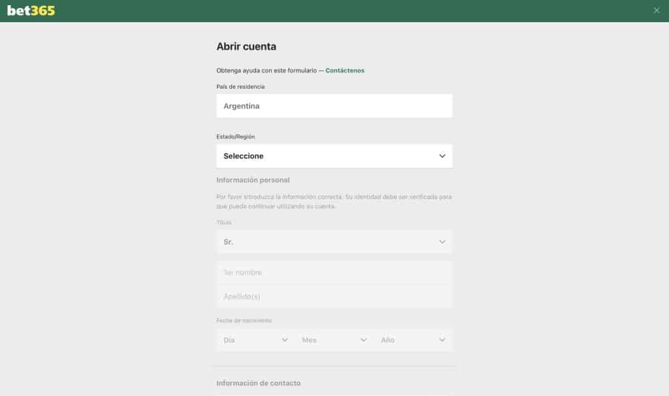Click the chevron arrow next to Mes
The image size is (669, 396).
click(x=363, y=340)
